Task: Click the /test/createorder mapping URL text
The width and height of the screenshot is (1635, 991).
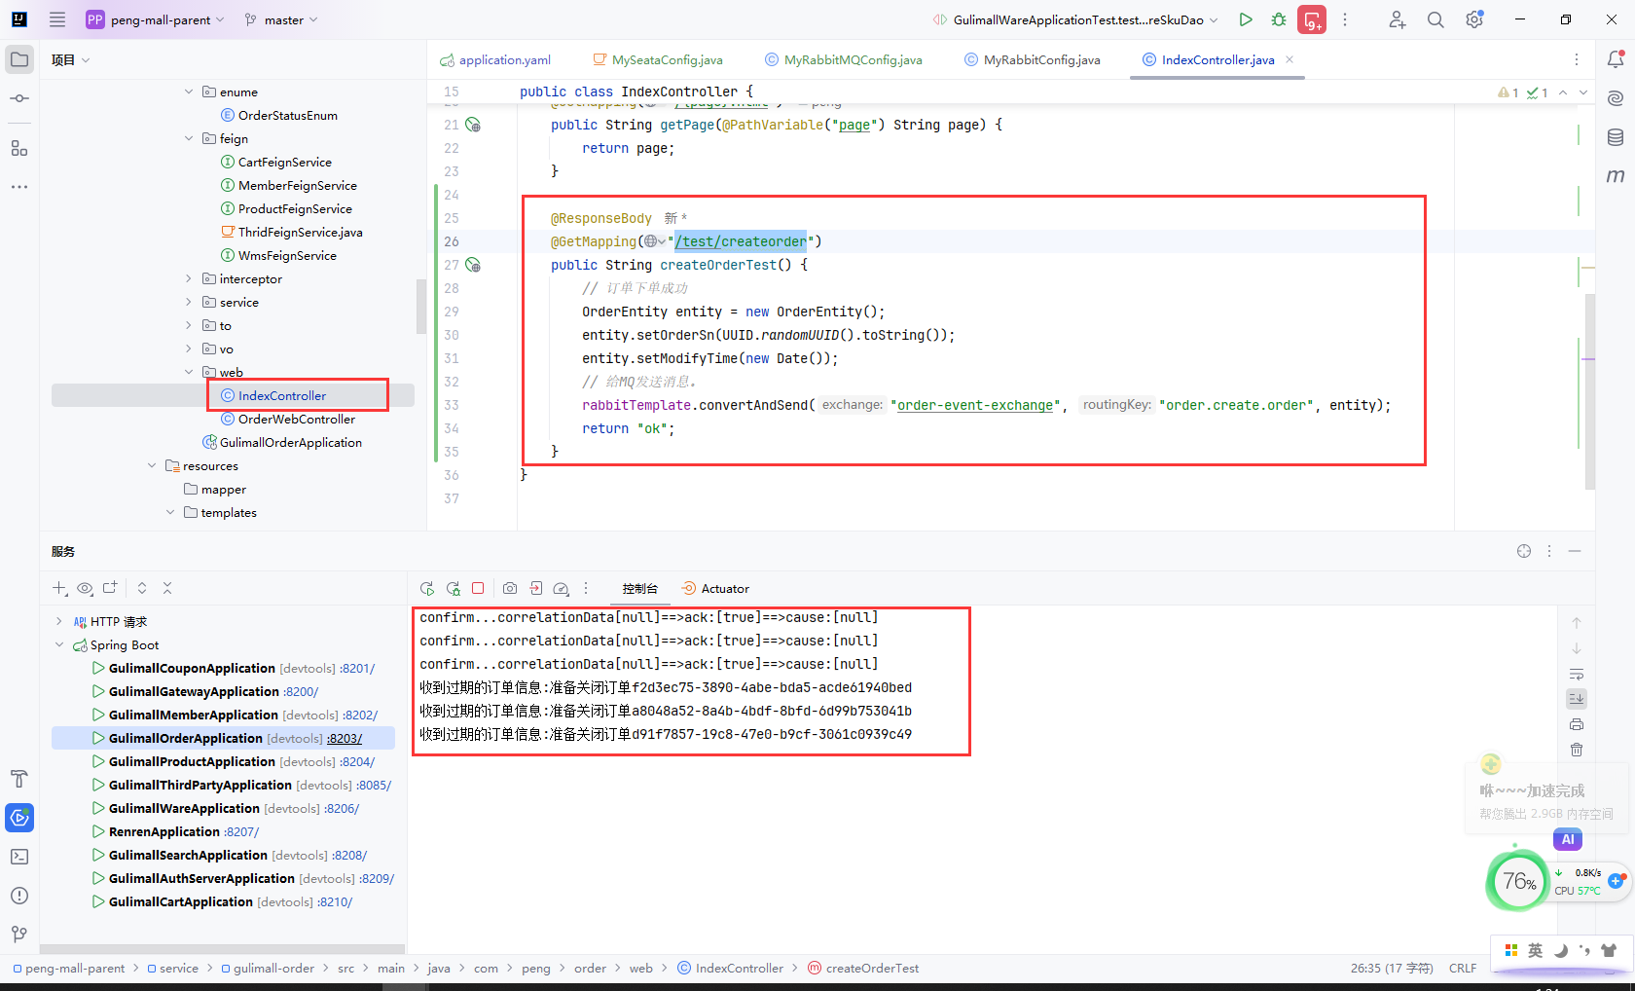Action: (742, 241)
